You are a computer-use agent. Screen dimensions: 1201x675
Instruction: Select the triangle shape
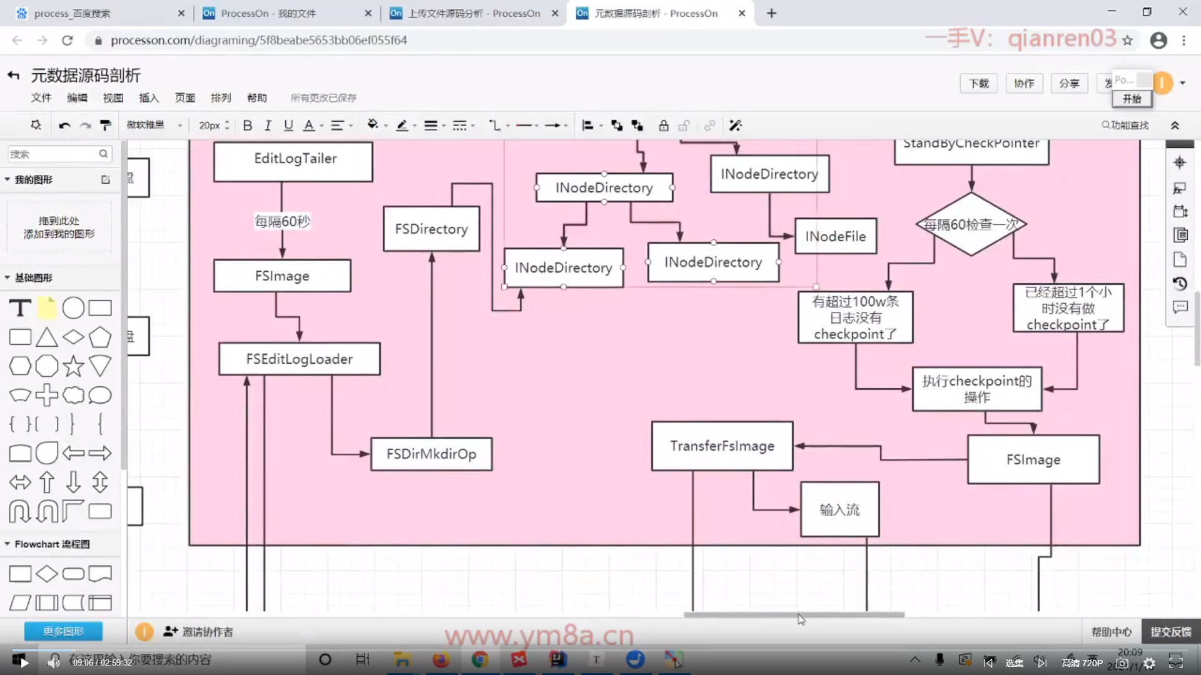[x=47, y=337]
